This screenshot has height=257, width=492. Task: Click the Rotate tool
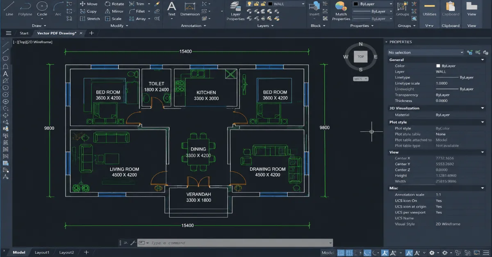pos(114,4)
